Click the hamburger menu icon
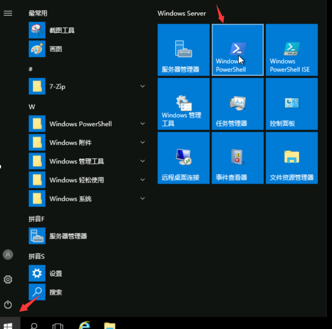The width and height of the screenshot is (332, 329). [8, 13]
